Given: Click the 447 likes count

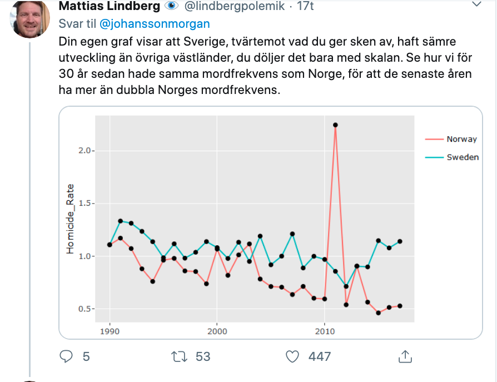Looking at the screenshot, I should [x=320, y=356].
